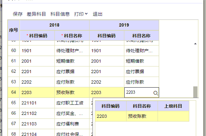Click the 保存 toolbar button
This screenshot has height=136, width=206.
click(17, 14)
